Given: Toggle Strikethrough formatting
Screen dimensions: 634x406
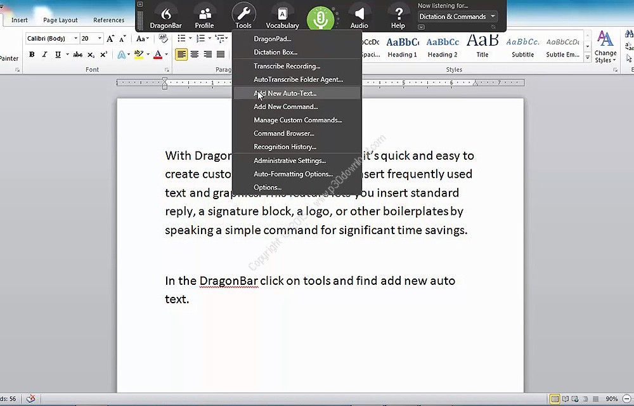Looking at the screenshot, I should tap(77, 55).
